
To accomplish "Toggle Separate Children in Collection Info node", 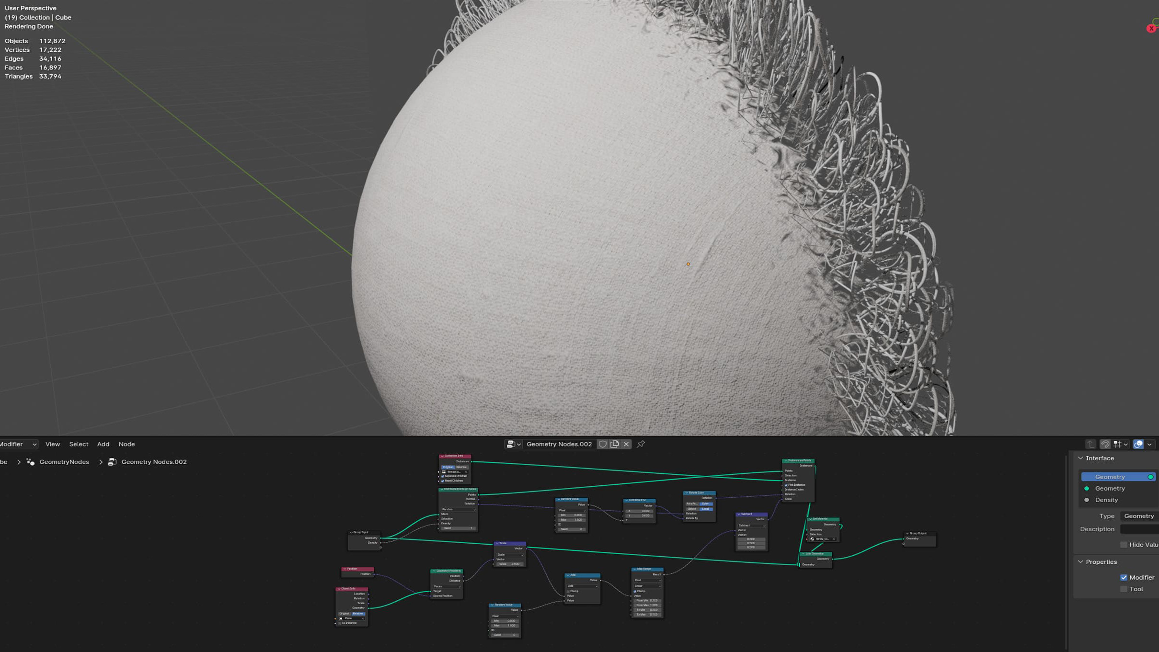I will click(443, 476).
